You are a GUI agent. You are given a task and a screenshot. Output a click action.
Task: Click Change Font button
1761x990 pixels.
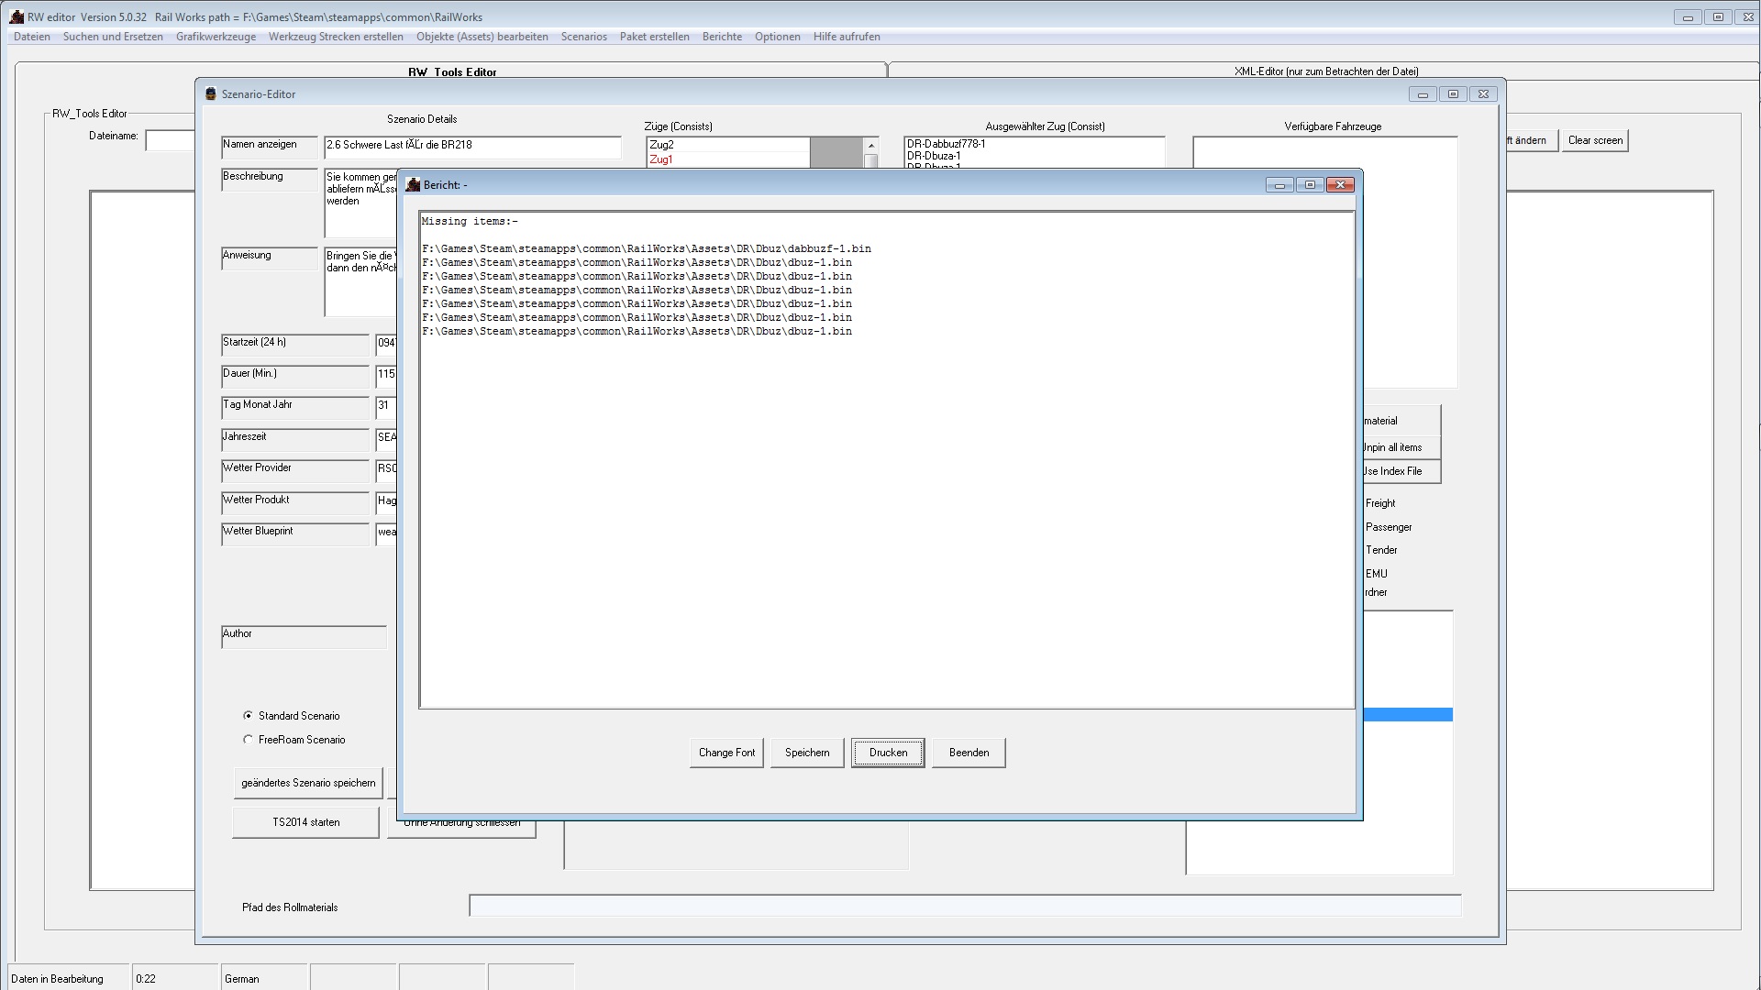click(726, 753)
